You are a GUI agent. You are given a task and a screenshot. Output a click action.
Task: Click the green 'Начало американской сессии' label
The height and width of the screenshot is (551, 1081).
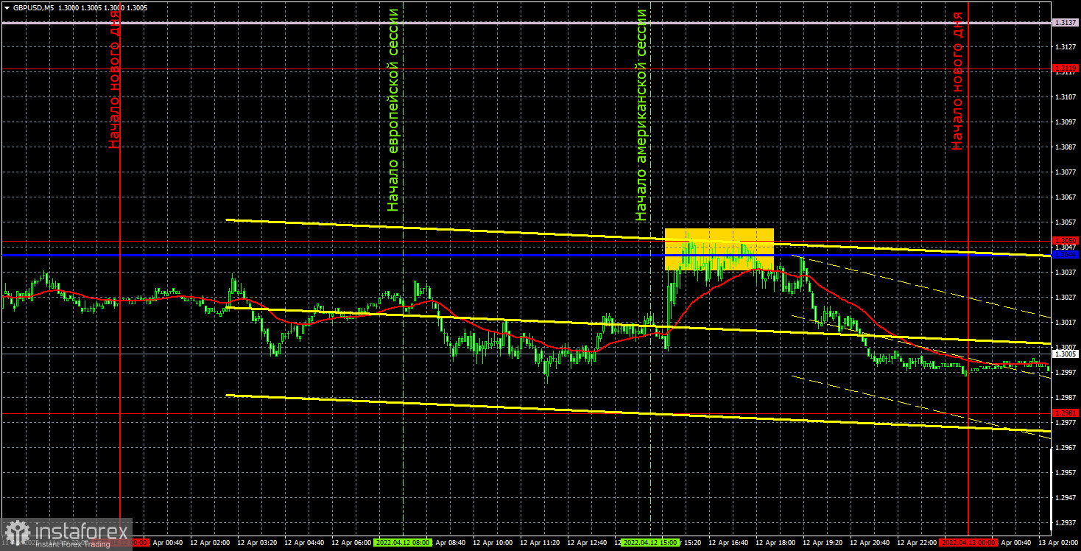tap(641, 115)
